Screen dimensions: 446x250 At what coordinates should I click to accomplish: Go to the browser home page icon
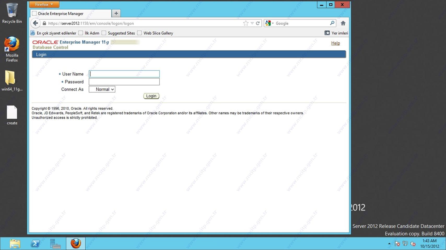pyautogui.click(x=343, y=23)
